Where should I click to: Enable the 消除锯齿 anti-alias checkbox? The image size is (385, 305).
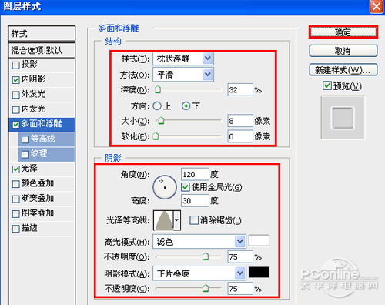(193, 220)
